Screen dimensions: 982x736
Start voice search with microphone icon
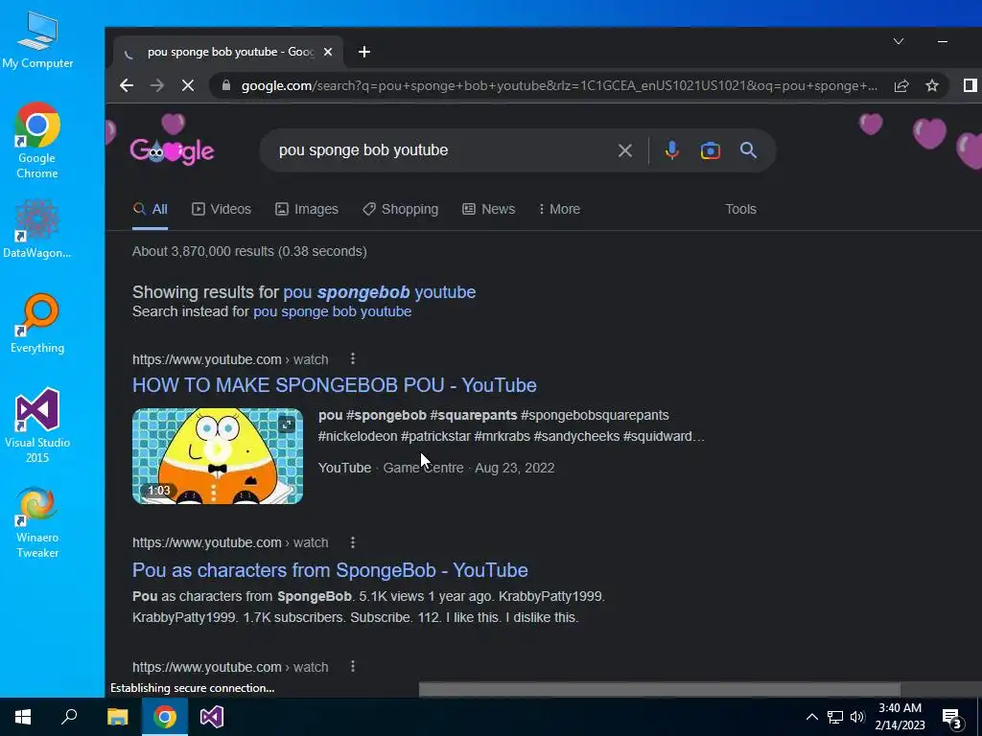click(672, 150)
